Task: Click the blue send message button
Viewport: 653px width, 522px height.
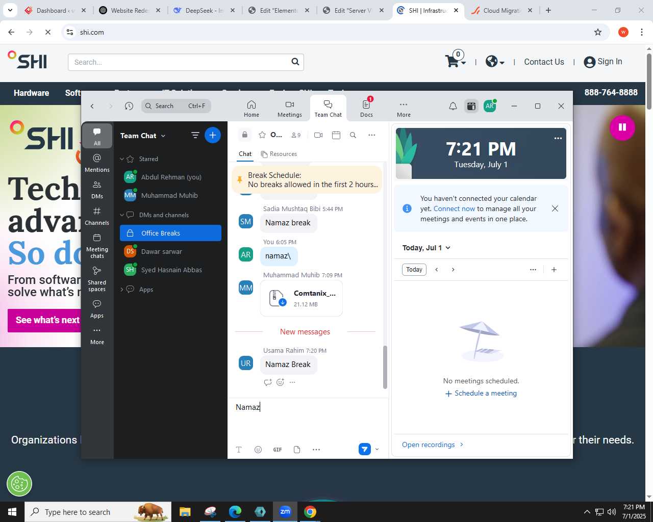Action: tap(364, 449)
